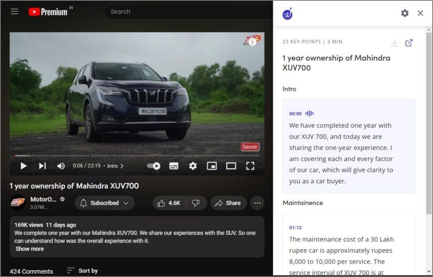The width and height of the screenshot is (433, 277).
Task: Open MotorOctane channel name link
Action: point(44,199)
